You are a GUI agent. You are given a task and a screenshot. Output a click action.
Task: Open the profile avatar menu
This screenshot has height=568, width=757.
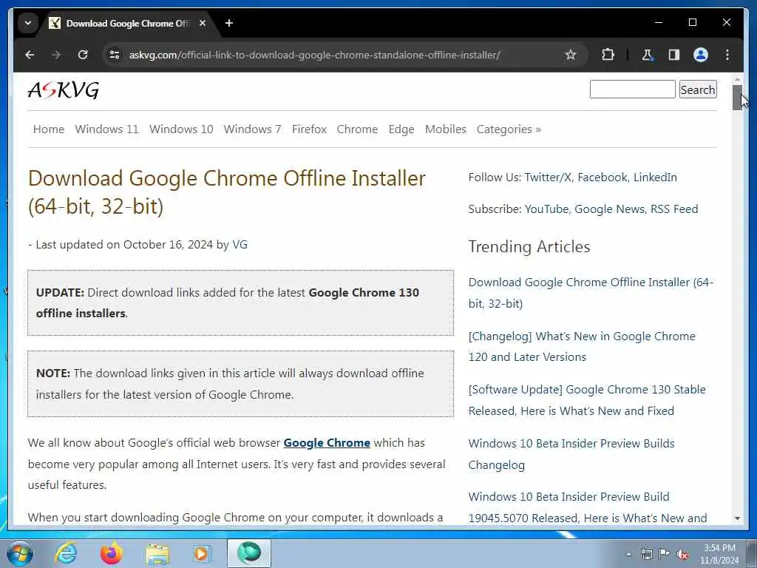coord(701,55)
